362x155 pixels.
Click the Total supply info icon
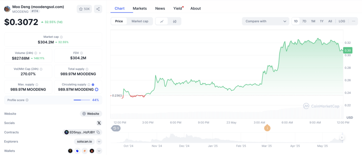point(87,69)
